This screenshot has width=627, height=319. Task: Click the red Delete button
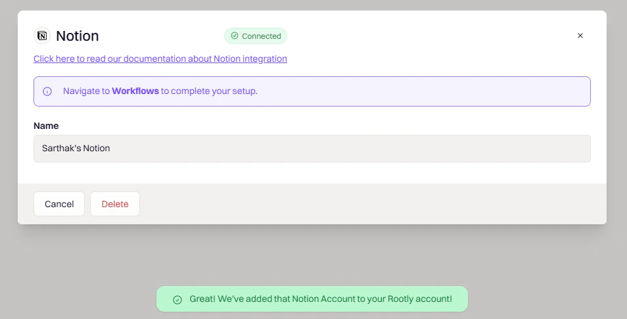(115, 204)
